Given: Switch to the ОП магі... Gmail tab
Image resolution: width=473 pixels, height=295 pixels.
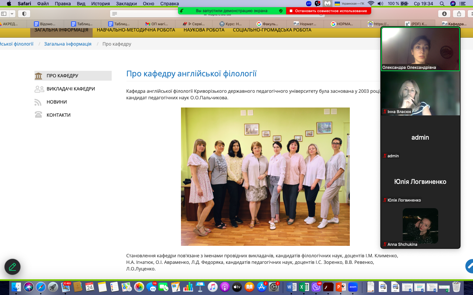Looking at the screenshot, I should click(157, 24).
